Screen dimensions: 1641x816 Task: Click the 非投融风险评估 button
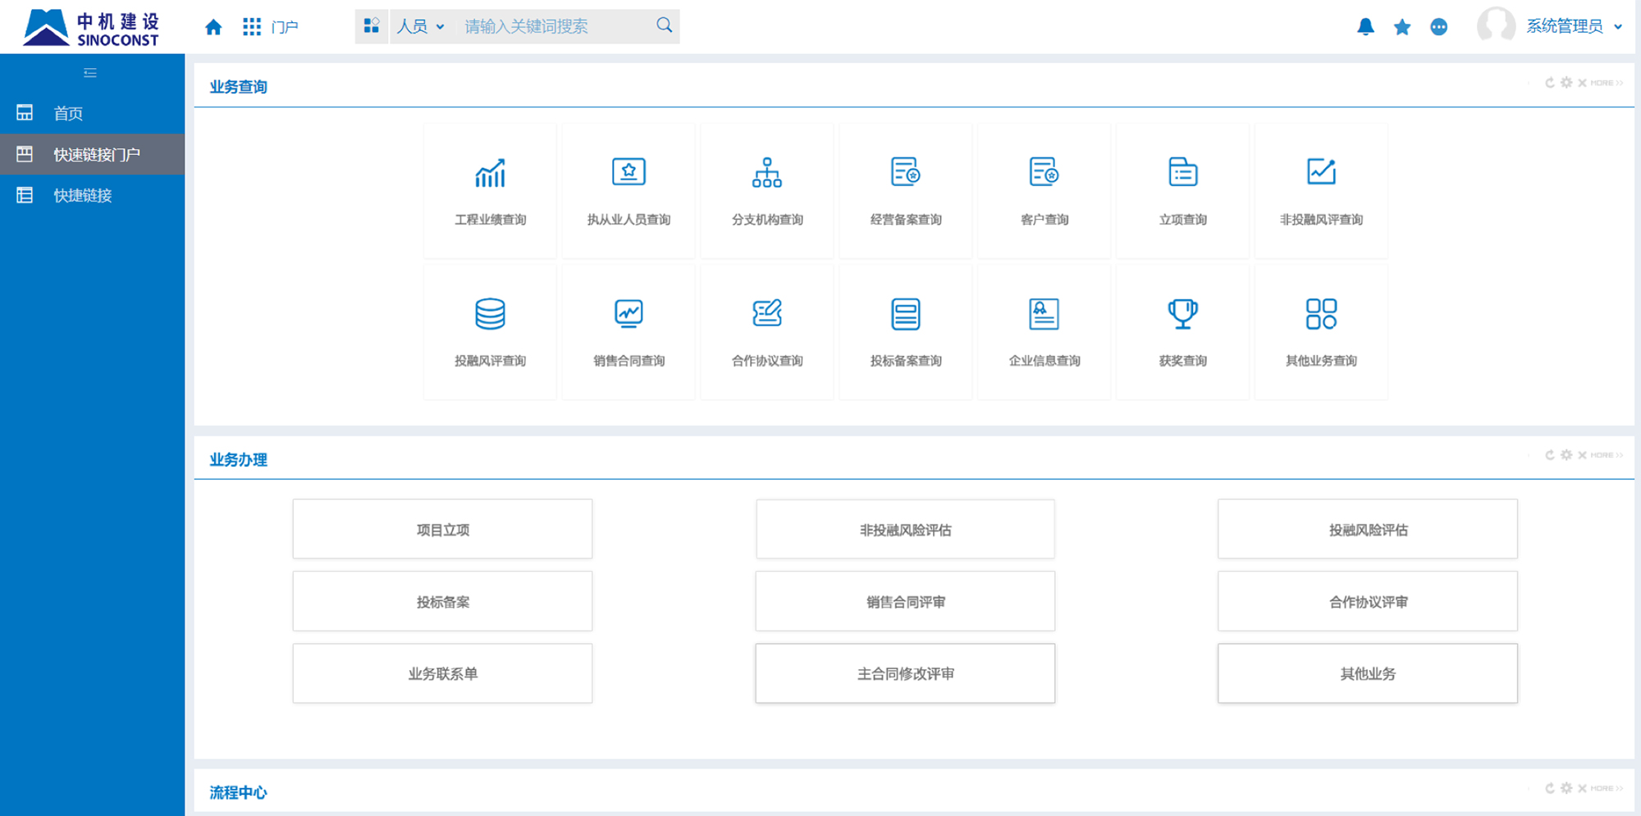(905, 529)
